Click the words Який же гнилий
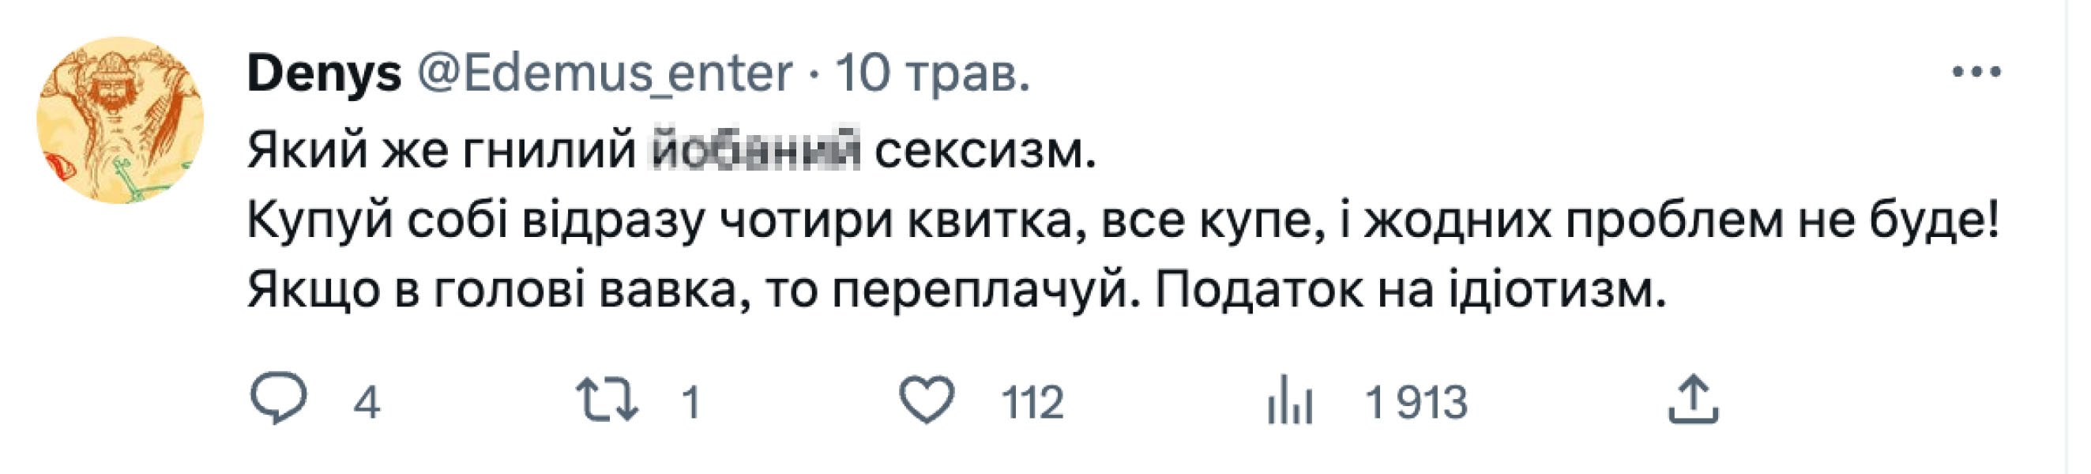2091x474 pixels. click(x=441, y=152)
